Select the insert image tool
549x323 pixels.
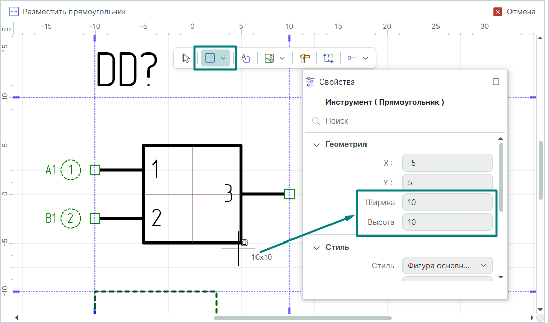click(269, 58)
